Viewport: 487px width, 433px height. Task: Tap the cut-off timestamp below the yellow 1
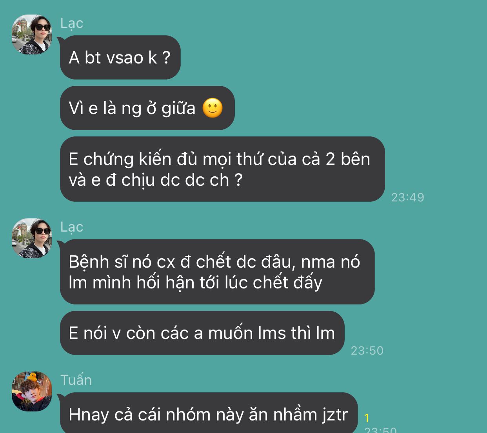pyautogui.click(x=380, y=429)
